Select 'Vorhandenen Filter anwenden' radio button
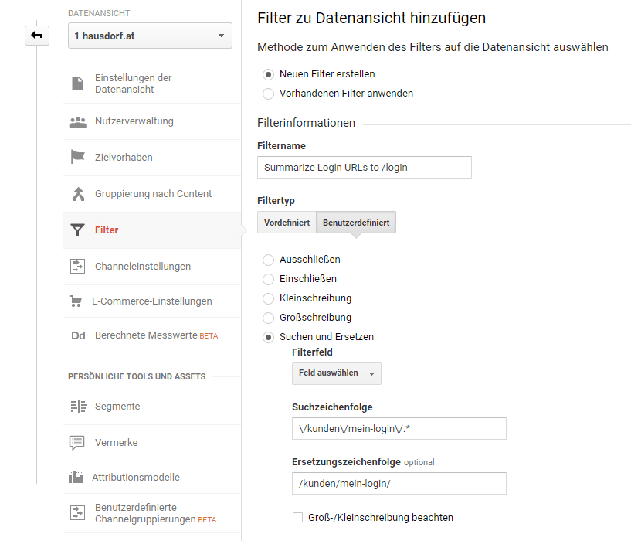This screenshot has height=541, width=631. tap(268, 94)
